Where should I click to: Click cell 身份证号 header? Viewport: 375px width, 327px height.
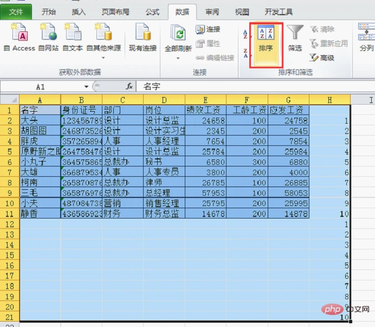coord(81,110)
